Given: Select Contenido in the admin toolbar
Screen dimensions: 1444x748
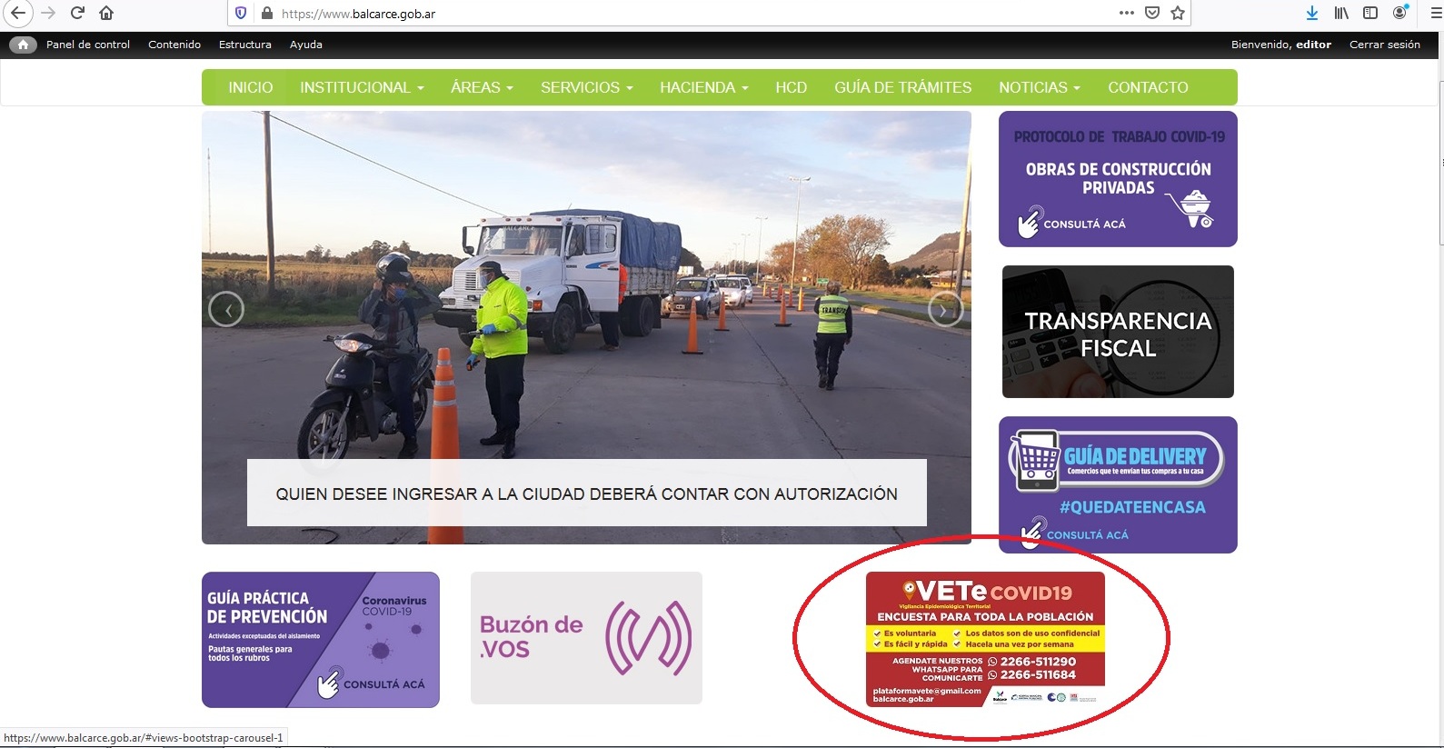Looking at the screenshot, I should pyautogui.click(x=174, y=45).
